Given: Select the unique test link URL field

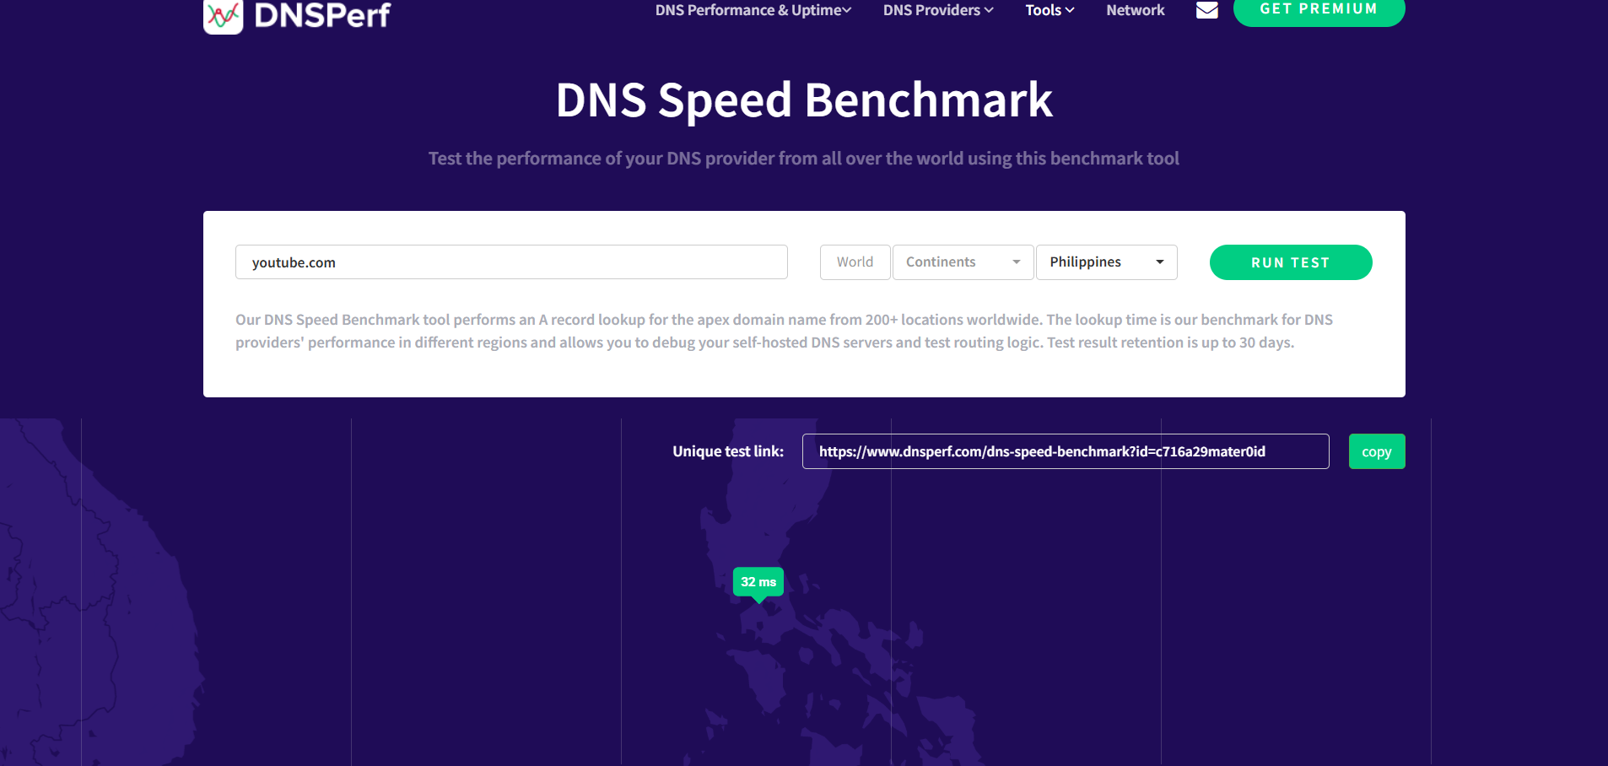Looking at the screenshot, I should [x=1066, y=451].
